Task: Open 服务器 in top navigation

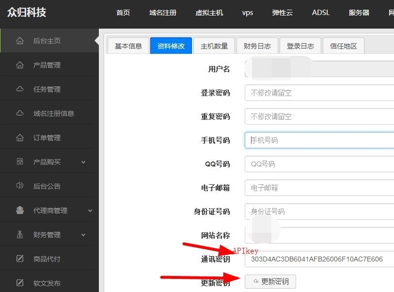Action: click(x=359, y=13)
